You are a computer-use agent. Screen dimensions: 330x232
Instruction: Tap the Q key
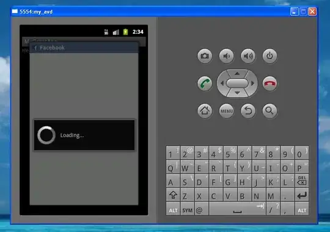coord(173,167)
